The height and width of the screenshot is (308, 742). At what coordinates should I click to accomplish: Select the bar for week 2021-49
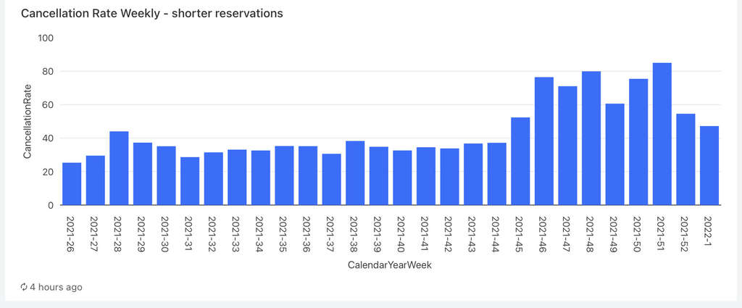coord(615,154)
